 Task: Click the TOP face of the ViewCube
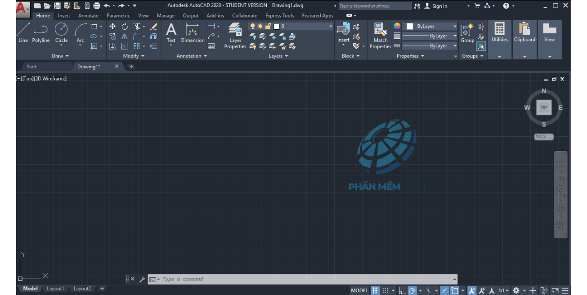click(x=544, y=107)
